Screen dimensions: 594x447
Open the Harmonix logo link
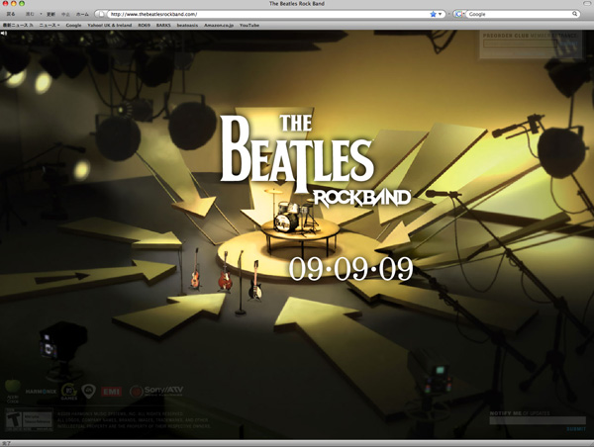(40, 392)
